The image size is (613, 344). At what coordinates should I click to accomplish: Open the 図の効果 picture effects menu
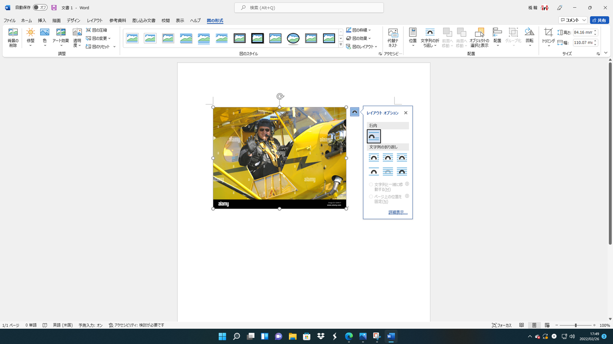pos(358,38)
